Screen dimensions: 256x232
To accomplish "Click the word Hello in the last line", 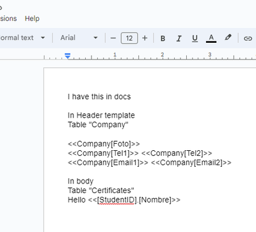I will pyautogui.click(x=76, y=200).
